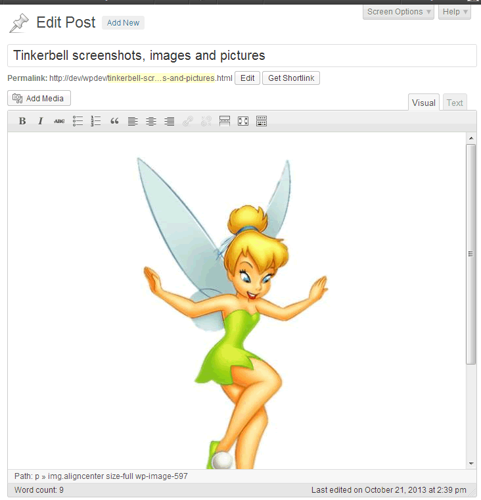Click Add New post button
481x500 pixels.
[x=123, y=23]
